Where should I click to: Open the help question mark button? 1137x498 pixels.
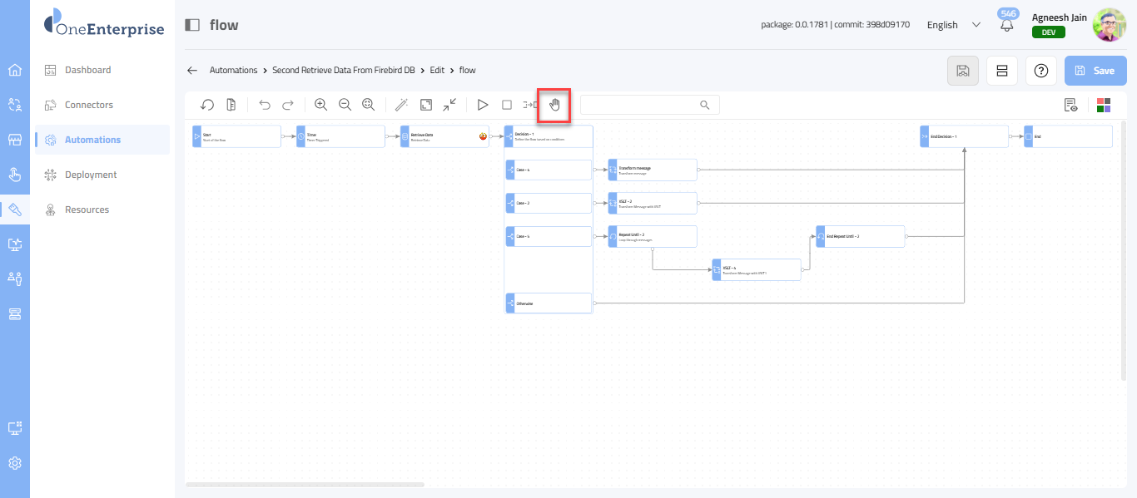(1040, 71)
